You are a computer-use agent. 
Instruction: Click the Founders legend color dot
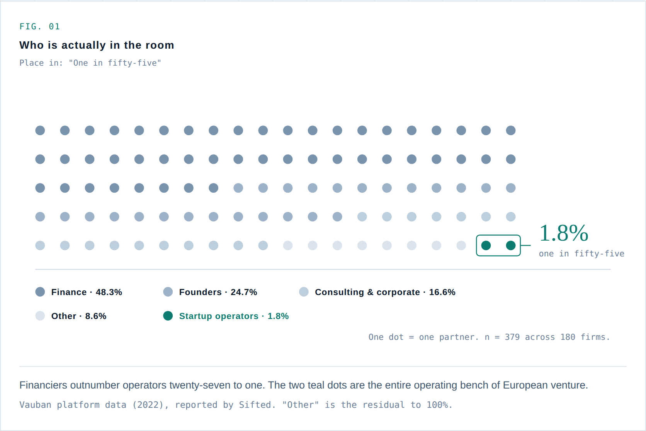click(x=168, y=292)
